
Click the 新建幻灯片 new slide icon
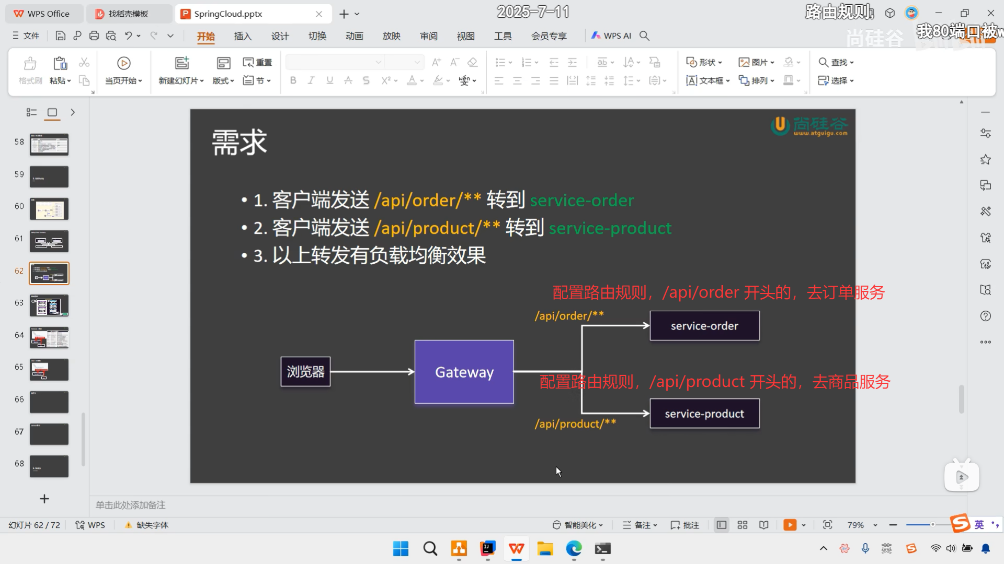(181, 63)
